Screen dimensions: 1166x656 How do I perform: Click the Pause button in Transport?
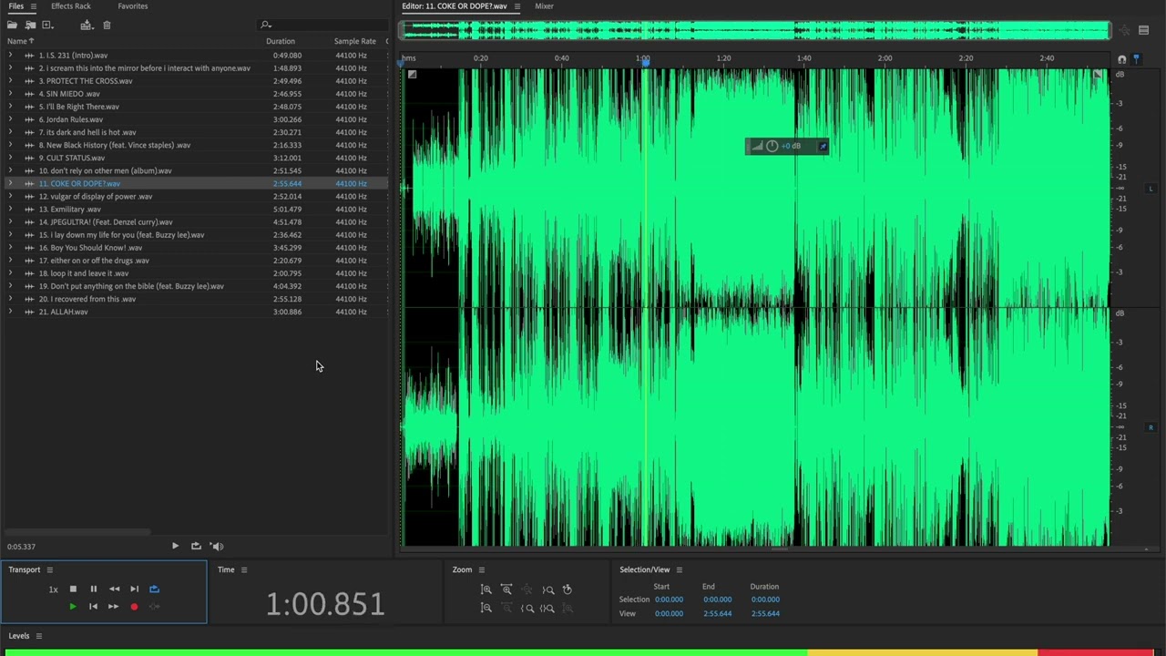point(93,589)
